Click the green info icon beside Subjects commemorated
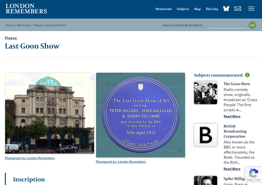The width and height of the screenshot is (262, 185). click(x=247, y=75)
